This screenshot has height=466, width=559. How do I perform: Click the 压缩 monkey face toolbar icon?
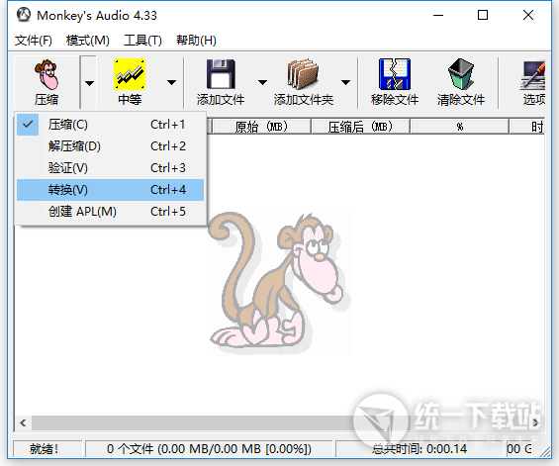[x=47, y=75]
